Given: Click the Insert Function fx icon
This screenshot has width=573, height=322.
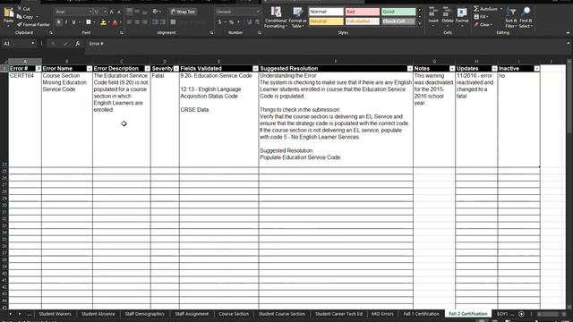Looking at the screenshot, I should [78, 44].
